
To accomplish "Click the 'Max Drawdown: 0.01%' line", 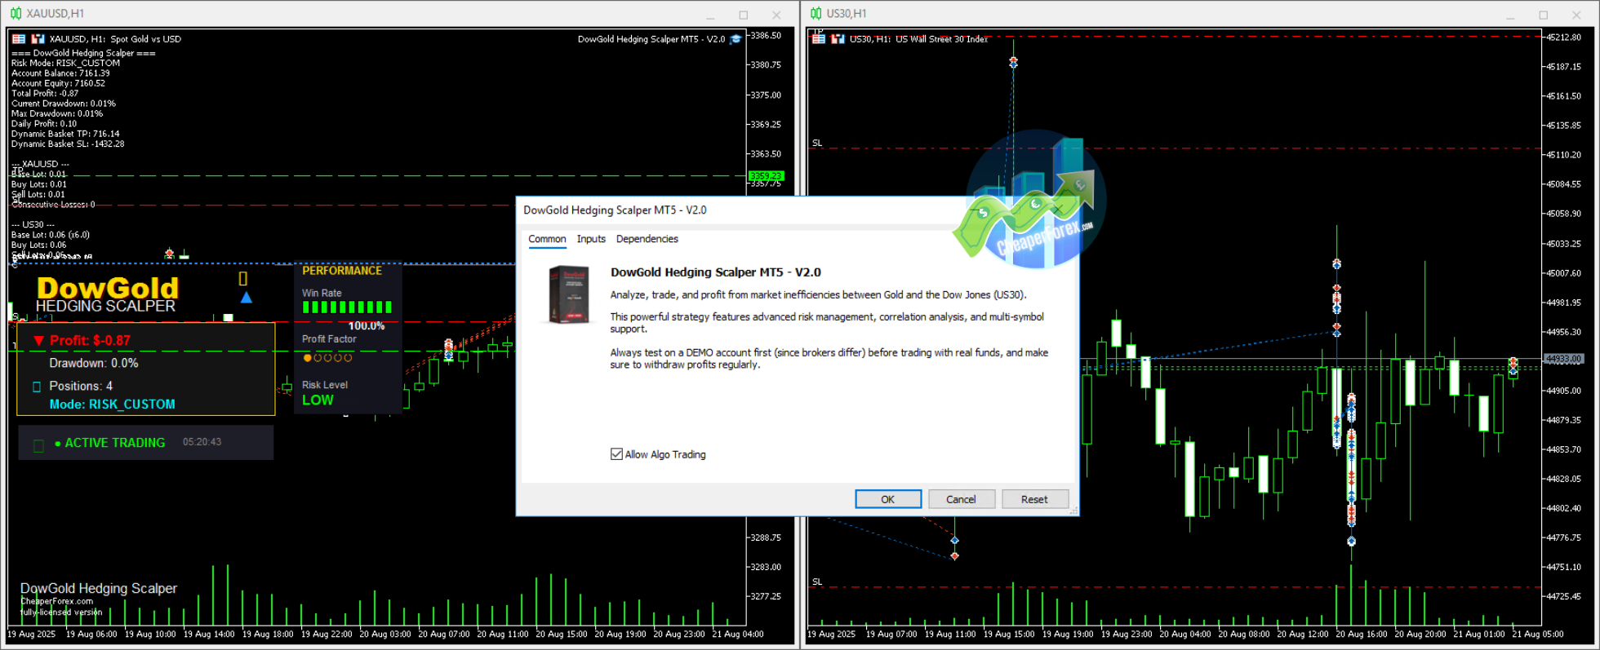I will coord(57,113).
